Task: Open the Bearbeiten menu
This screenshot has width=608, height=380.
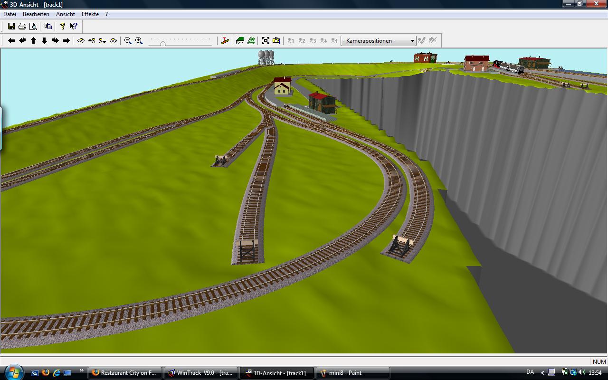Action: [36, 14]
